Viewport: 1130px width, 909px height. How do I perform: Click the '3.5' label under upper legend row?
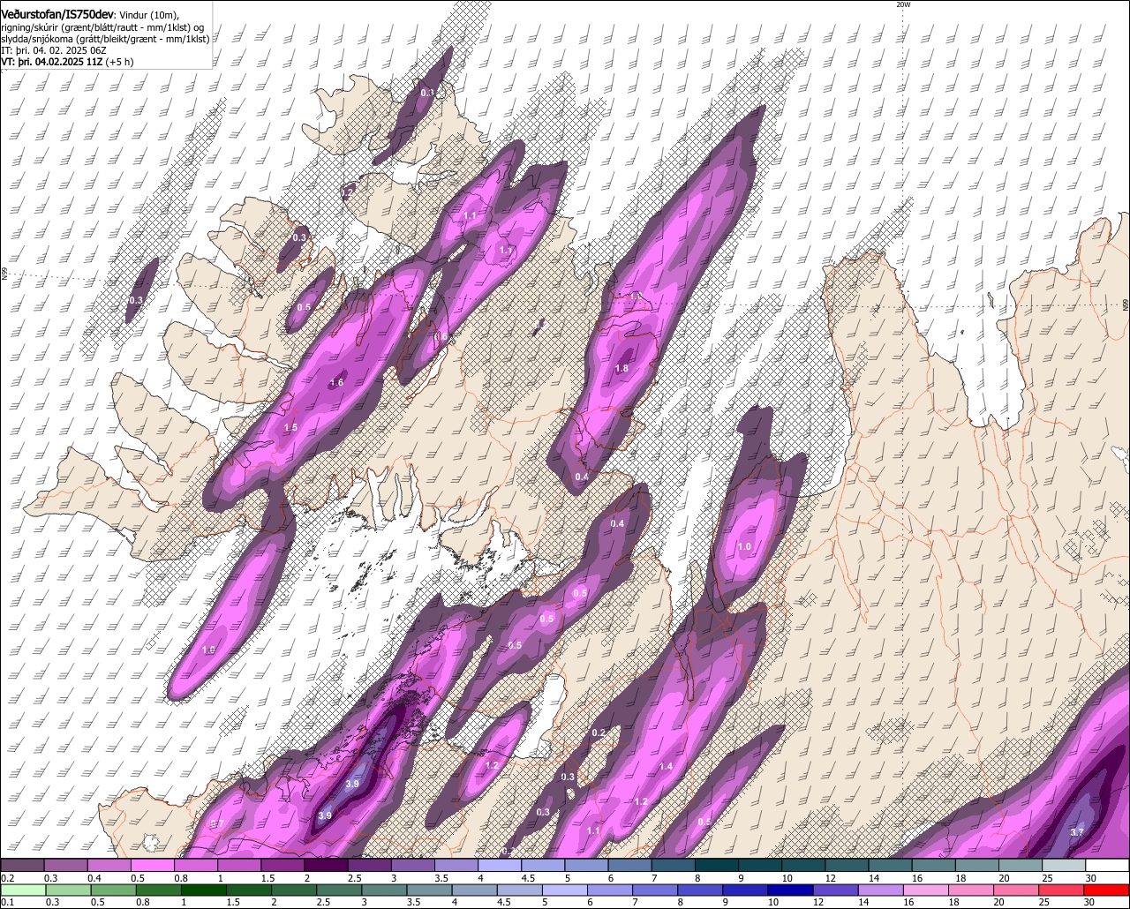click(x=441, y=878)
